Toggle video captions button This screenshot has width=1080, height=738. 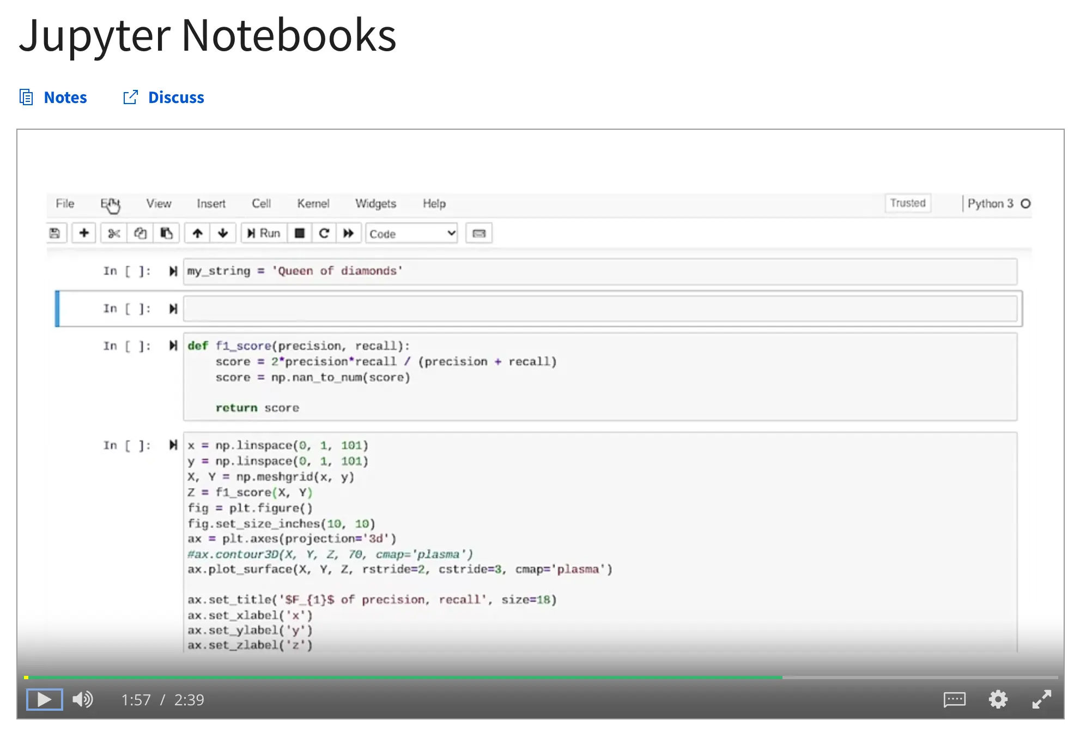[x=954, y=699]
